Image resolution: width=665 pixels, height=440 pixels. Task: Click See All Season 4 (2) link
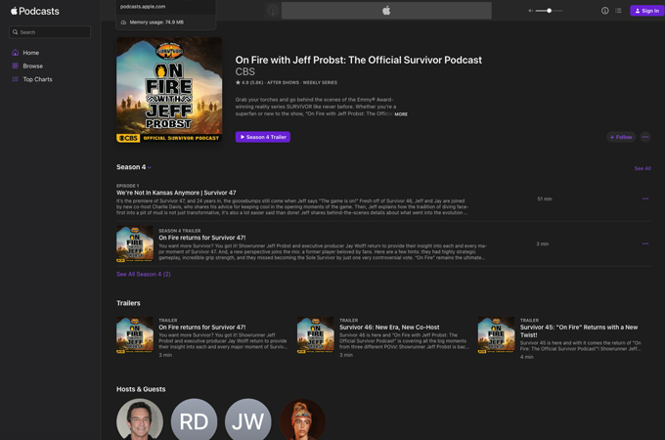144,274
